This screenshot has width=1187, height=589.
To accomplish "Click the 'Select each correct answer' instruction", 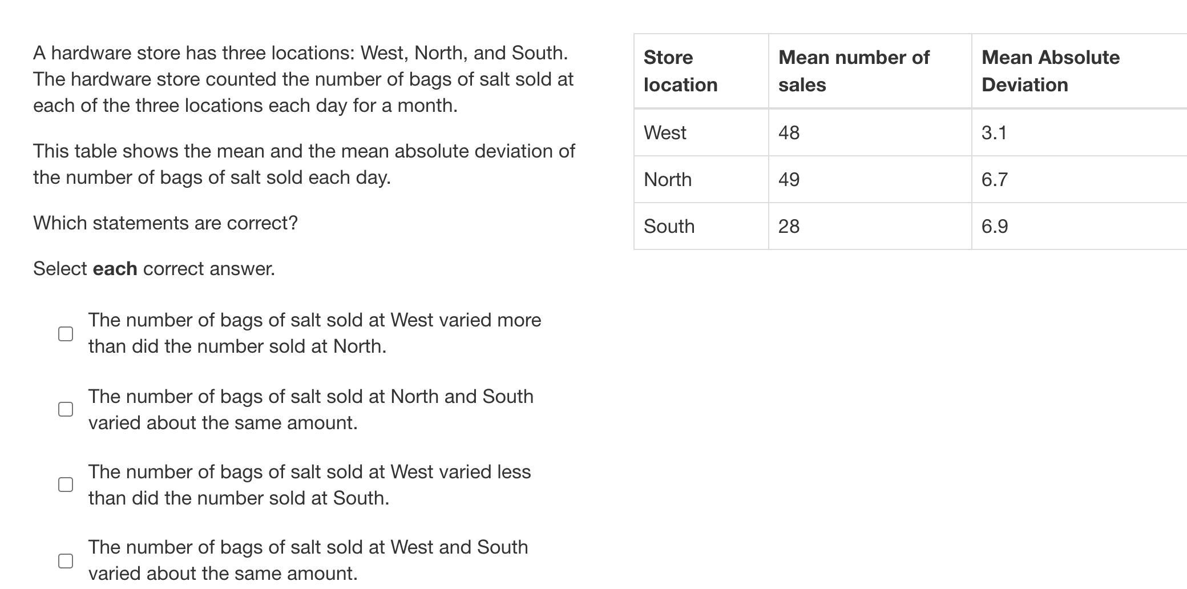I will (154, 268).
